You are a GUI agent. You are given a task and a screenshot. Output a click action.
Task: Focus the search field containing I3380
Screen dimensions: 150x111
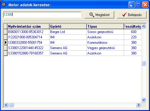click(42, 15)
